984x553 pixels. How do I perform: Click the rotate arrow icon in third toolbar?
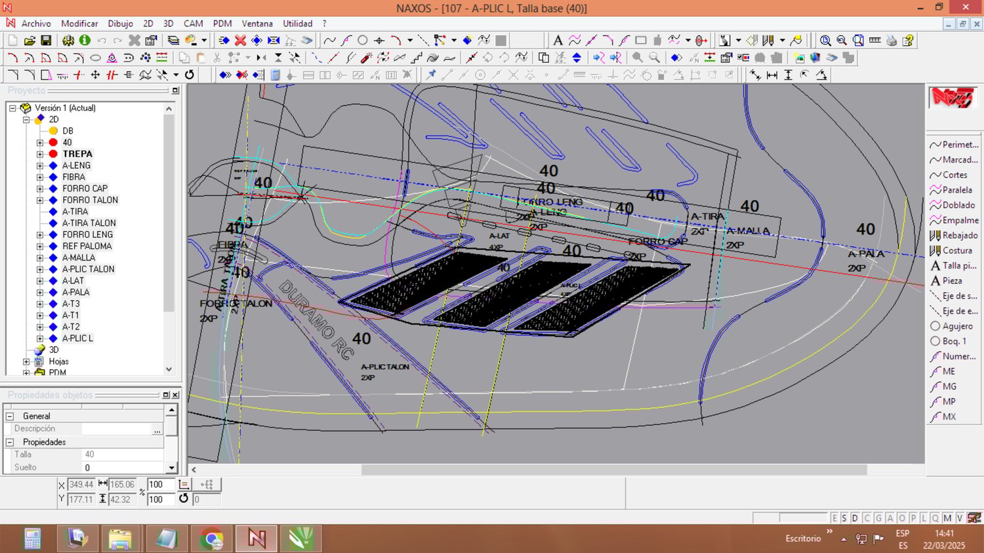(190, 75)
